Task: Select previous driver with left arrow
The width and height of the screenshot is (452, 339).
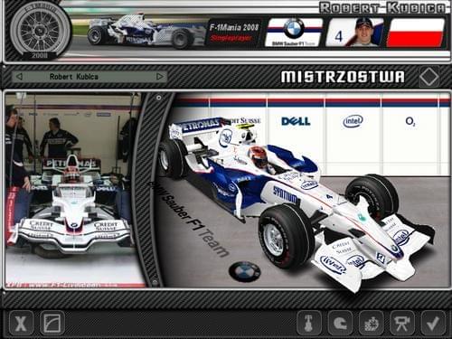Action: click(x=19, y=77)
